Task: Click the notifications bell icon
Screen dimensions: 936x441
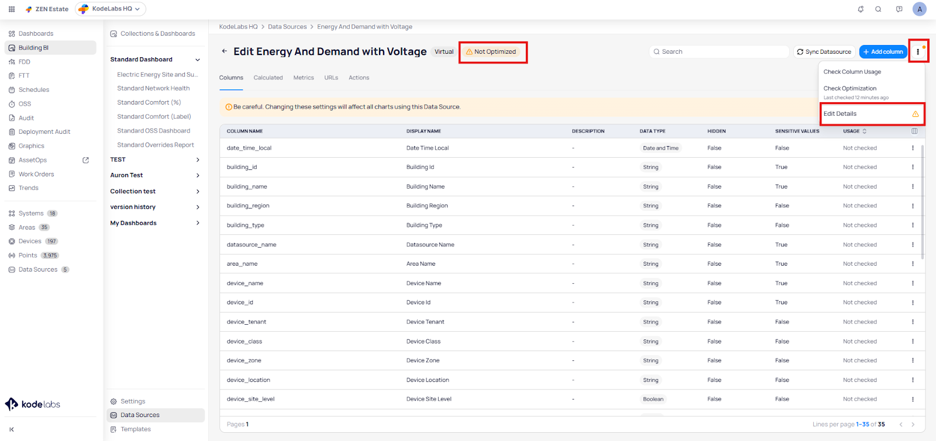Action: click(x=861, y=9)
